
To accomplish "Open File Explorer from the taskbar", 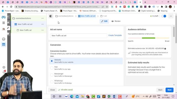I will pyautogui.click(x=82, y=97).
